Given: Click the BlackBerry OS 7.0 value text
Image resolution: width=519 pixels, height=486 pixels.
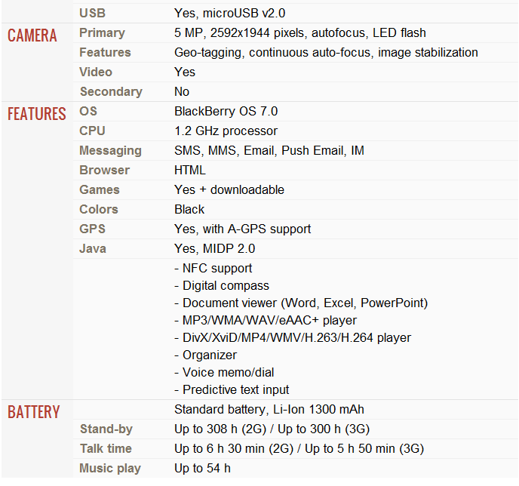Looking at the screenshot, I should [226, 111].
